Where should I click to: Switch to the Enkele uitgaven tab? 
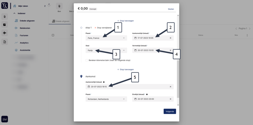tap(61, 21)
